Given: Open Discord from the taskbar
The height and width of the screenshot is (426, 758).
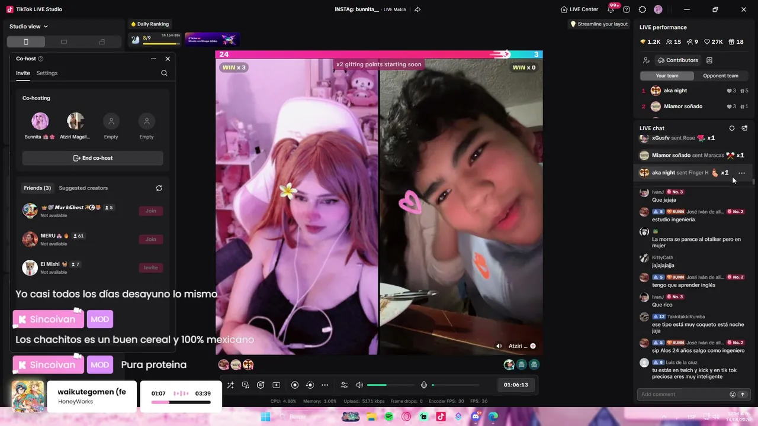Looking at the screenshot, I should 476,417.
